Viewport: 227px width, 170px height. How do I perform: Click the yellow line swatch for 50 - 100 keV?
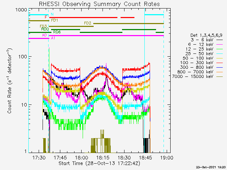(x=220, y=58)
